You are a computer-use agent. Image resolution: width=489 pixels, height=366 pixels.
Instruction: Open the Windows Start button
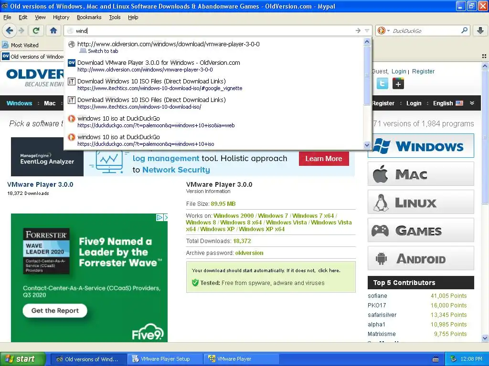click(x=23, y=359)
